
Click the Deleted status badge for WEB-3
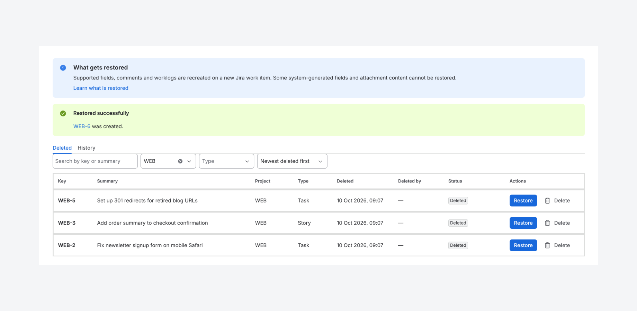(x=458, y=223)
